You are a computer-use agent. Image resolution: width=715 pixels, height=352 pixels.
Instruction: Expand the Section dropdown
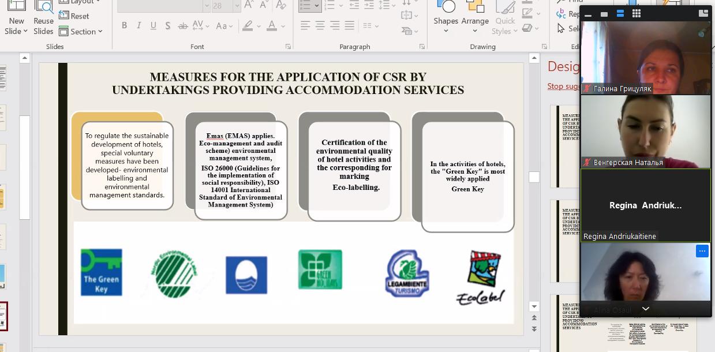(81, 32)
